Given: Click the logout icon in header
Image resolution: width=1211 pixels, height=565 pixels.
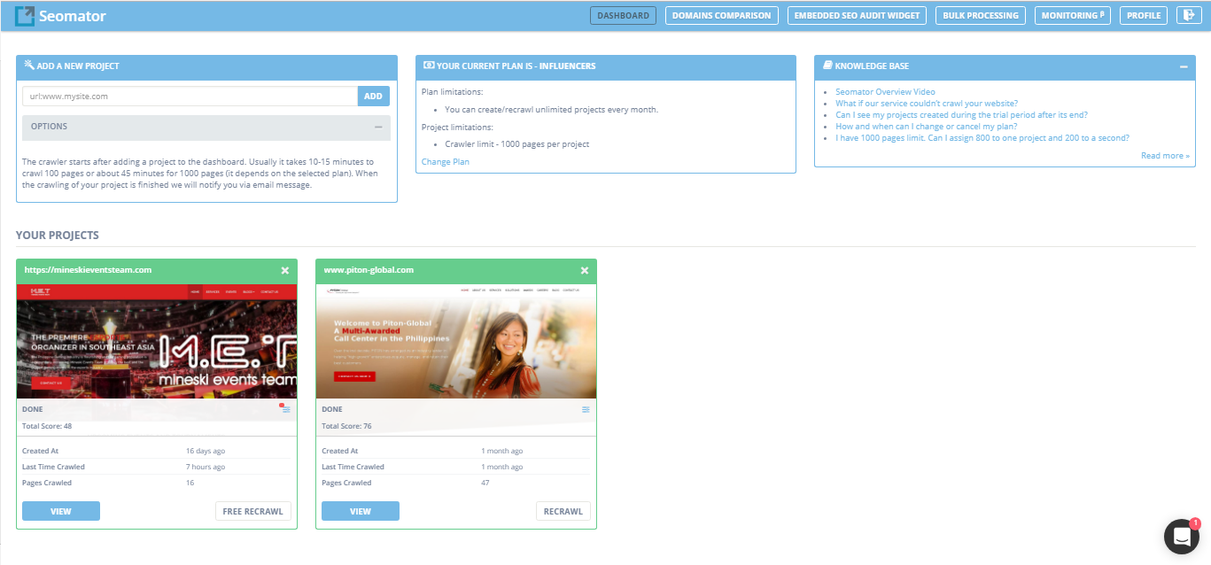Looking at the screenshot, I should point(1186,16).
